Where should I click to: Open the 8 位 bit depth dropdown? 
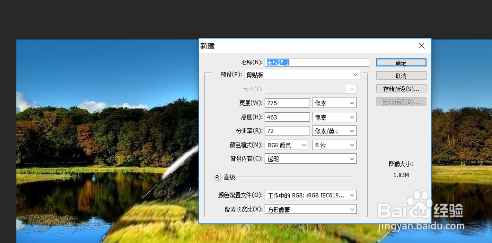tap(335, 145)
